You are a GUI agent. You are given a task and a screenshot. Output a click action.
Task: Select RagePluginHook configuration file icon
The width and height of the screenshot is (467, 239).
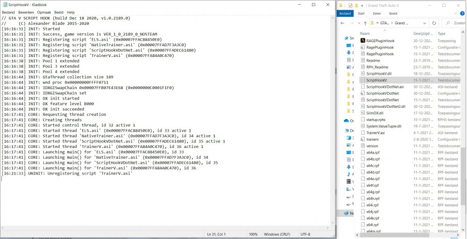[363, 47]
